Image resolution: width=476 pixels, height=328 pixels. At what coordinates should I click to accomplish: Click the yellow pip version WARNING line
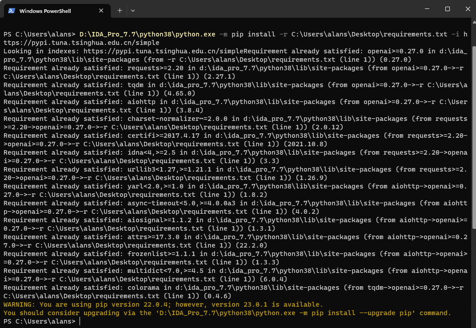[x=163, y=304]
